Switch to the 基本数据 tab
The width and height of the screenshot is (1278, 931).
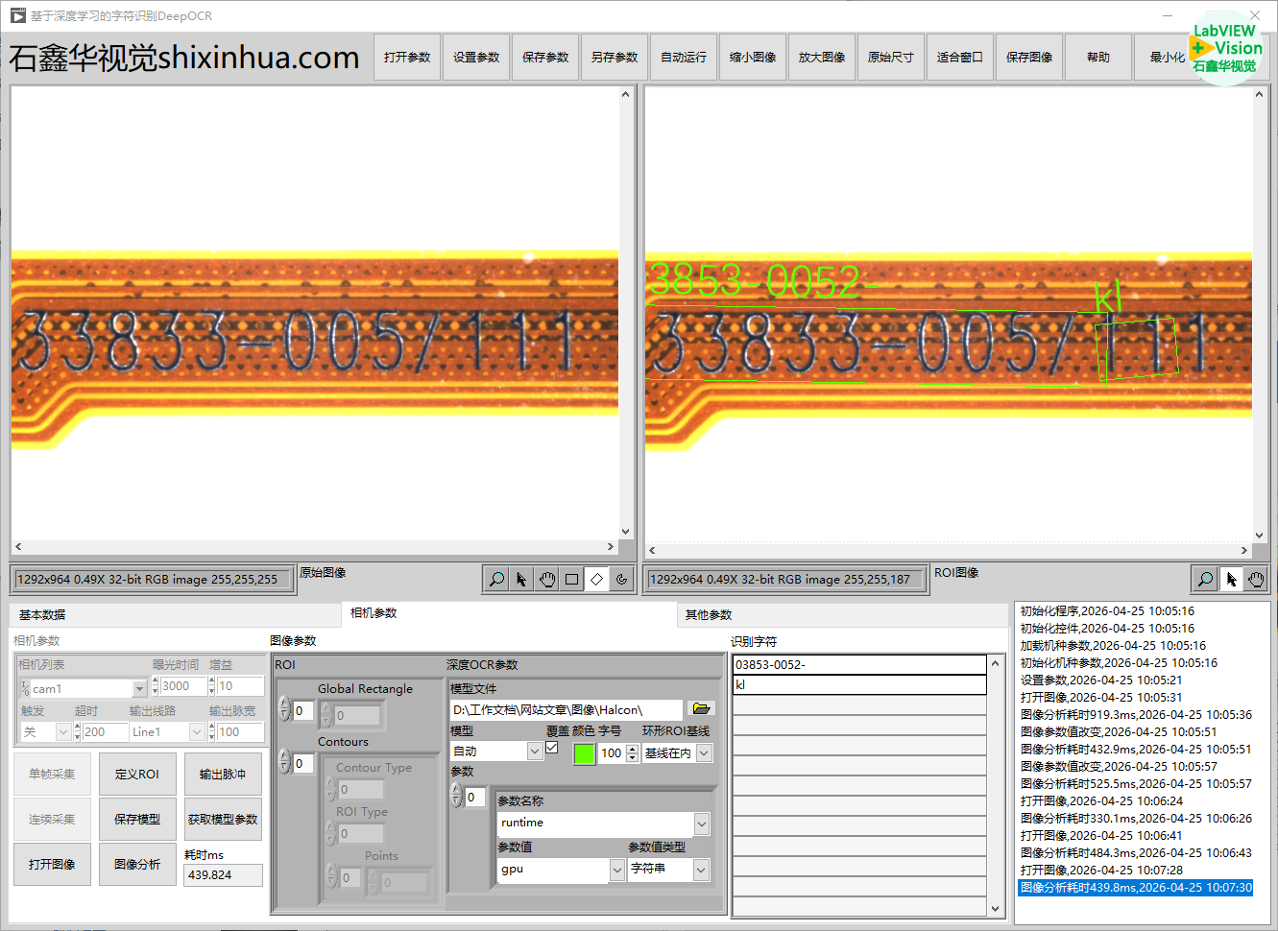[42, 615]
